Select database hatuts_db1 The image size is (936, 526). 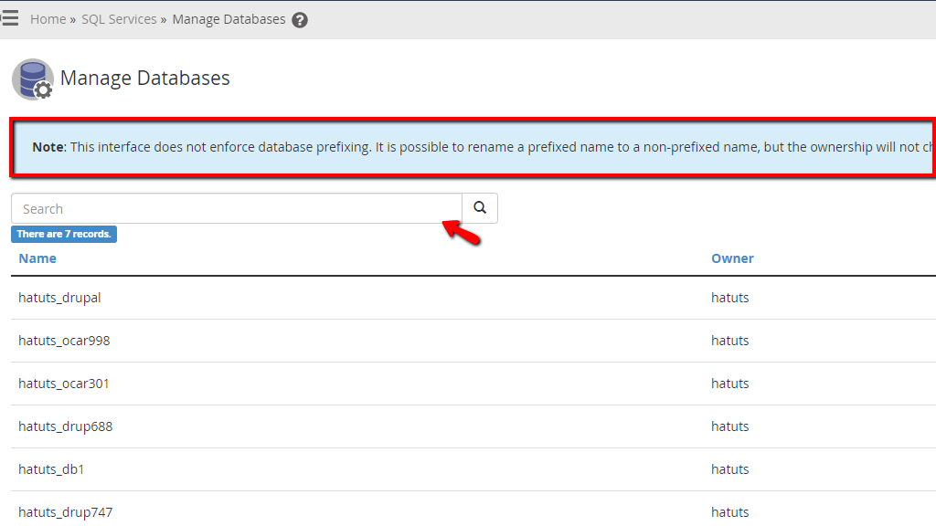[x=51, y=469]
